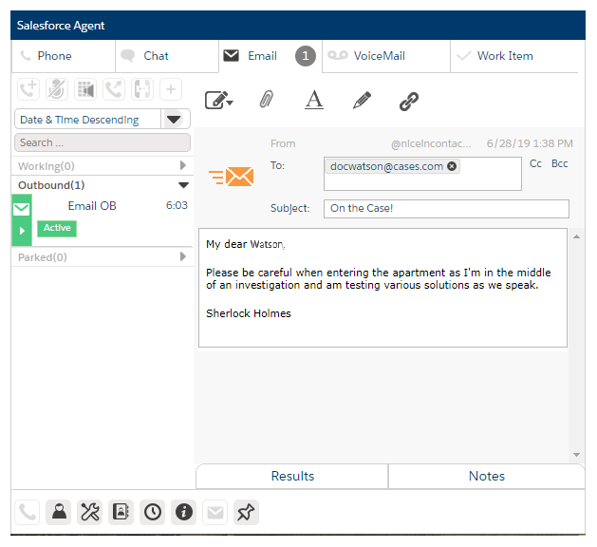Click the pushpin icon
597x547 pixels.
pos(247,512)
